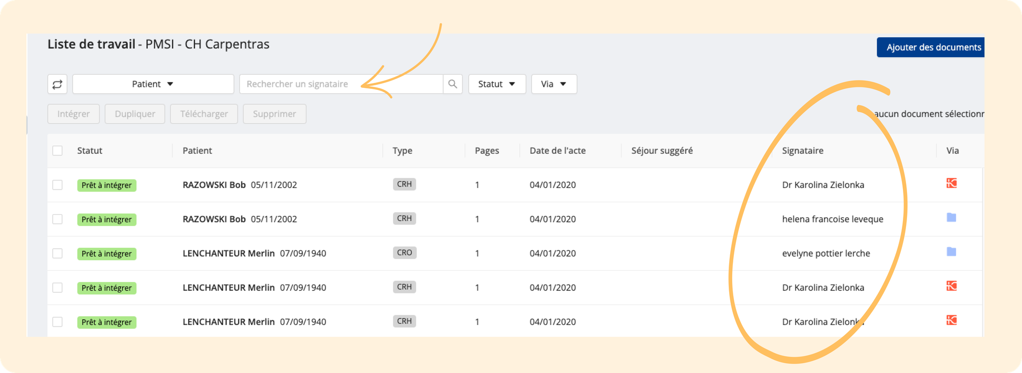1022x373 pixels.
Task: Expand the Via filter dropdown
Action: [554, 84]
